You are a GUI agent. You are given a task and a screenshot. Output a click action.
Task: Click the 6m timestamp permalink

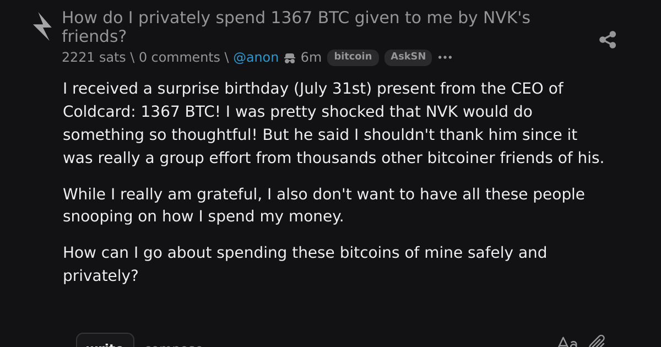click(311, 57)
